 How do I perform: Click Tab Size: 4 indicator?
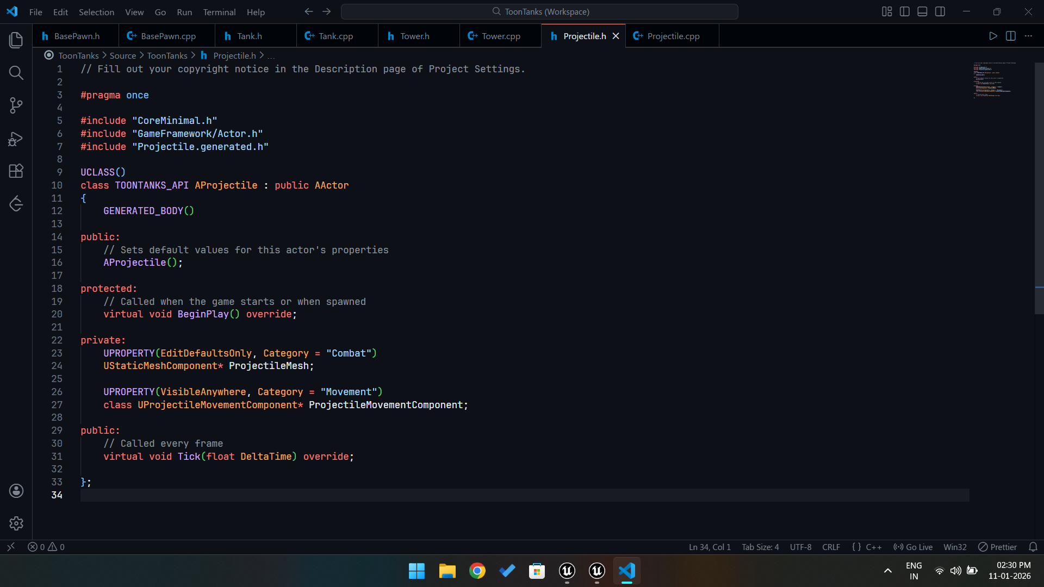[760, 547]
